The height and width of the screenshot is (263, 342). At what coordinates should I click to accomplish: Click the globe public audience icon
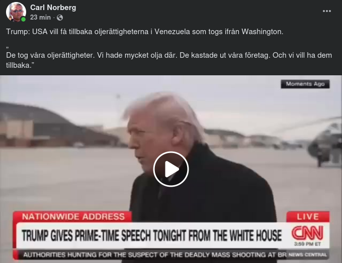(x=60, y=18)
